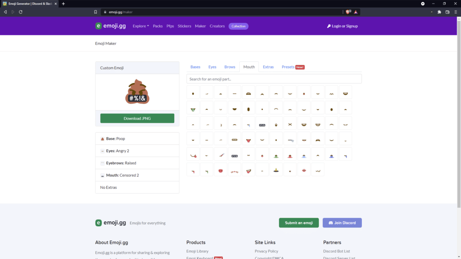
Task: Open Pfps in the navigation
Action: coord(170,26)
